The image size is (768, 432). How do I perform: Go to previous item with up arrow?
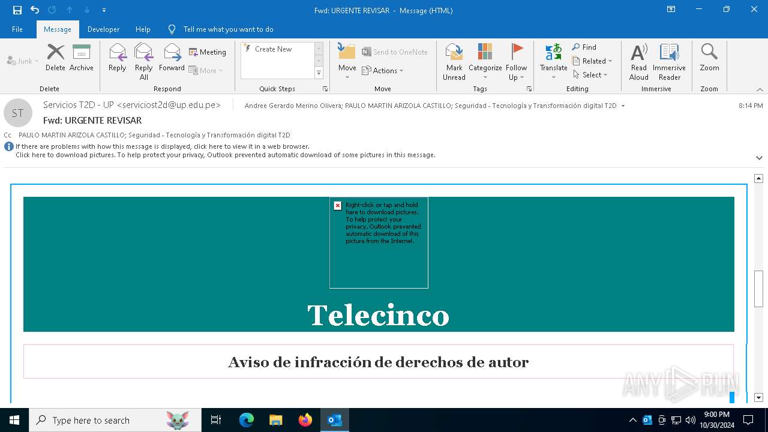pyautogui.click(x=70, y=10)
